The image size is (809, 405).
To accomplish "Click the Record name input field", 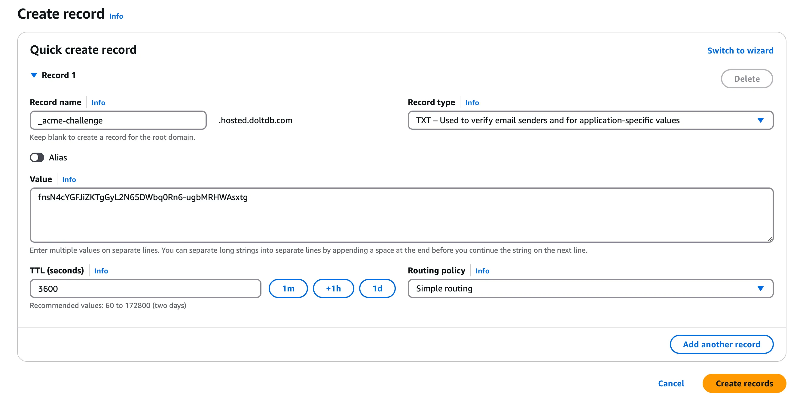I will [118, 120].
